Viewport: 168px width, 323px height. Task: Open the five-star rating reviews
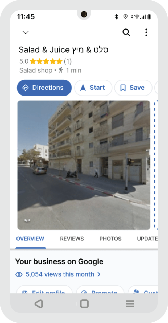(46, 61)
